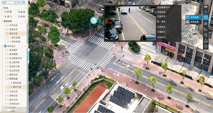Click the camera video feed thumbnail

[x=130, y=23]
